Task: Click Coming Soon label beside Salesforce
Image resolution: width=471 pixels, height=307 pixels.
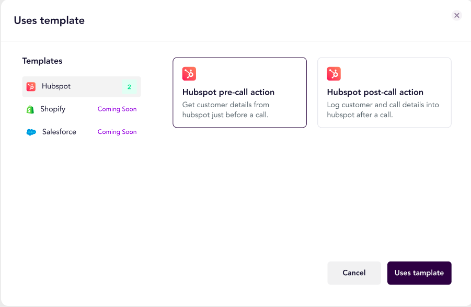Action: point(117,132)
